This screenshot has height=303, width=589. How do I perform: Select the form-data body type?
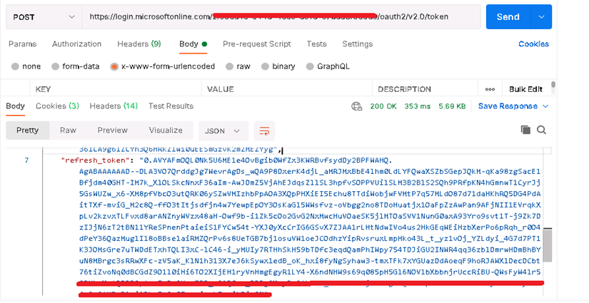[x=77, y=66]
